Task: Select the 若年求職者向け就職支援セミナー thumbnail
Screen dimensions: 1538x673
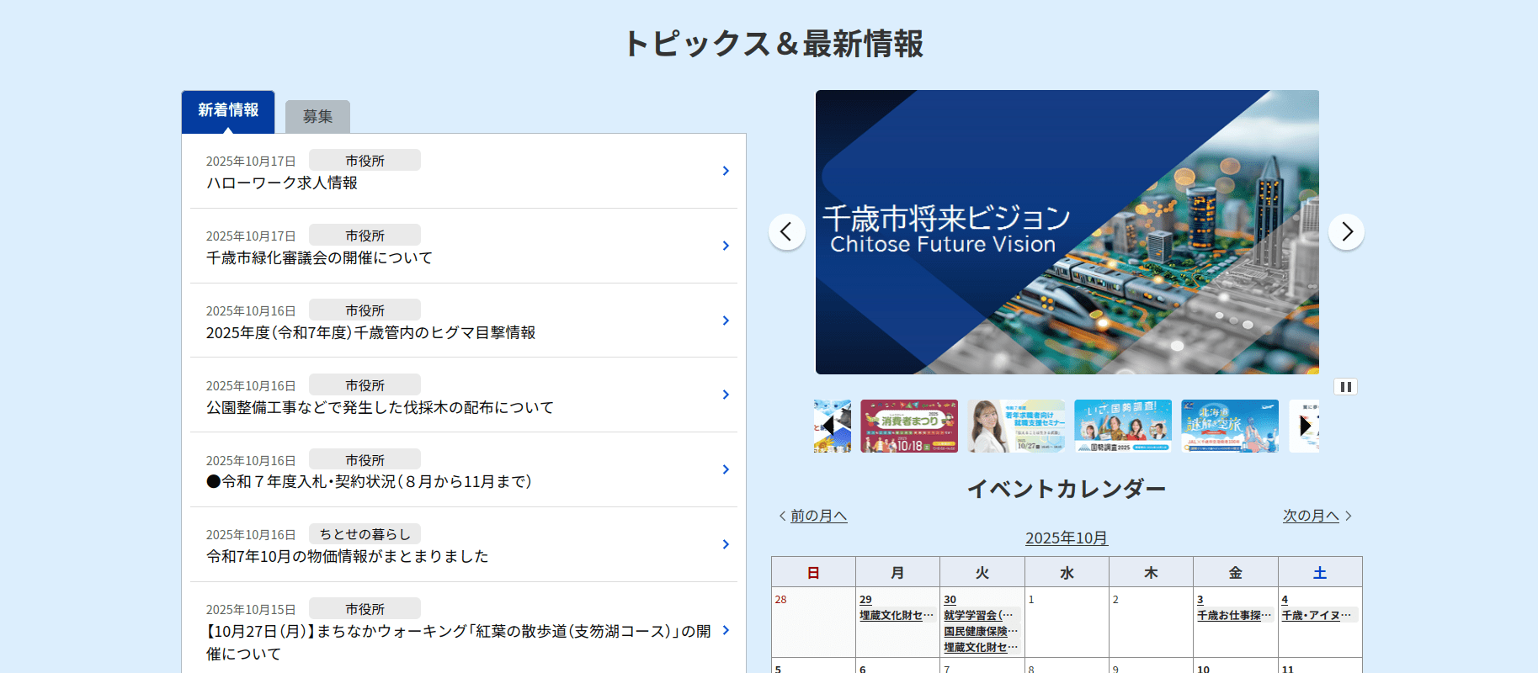Action: pos(1015,427)
